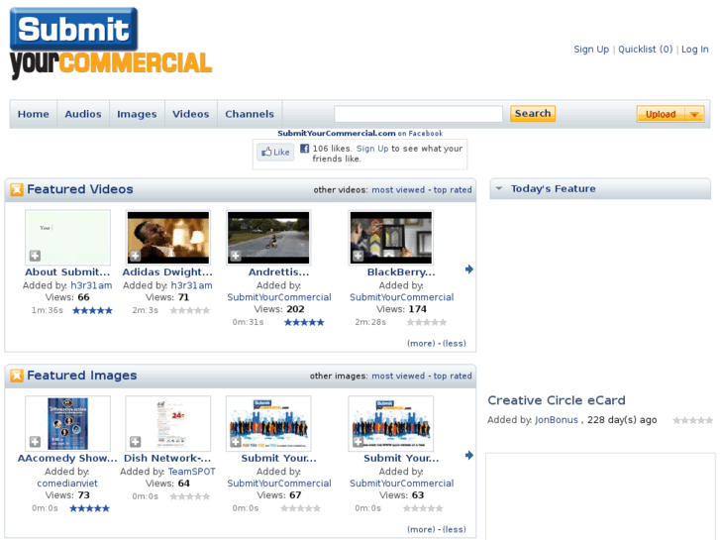Click the Sign Up link at top

pos(591,50)
